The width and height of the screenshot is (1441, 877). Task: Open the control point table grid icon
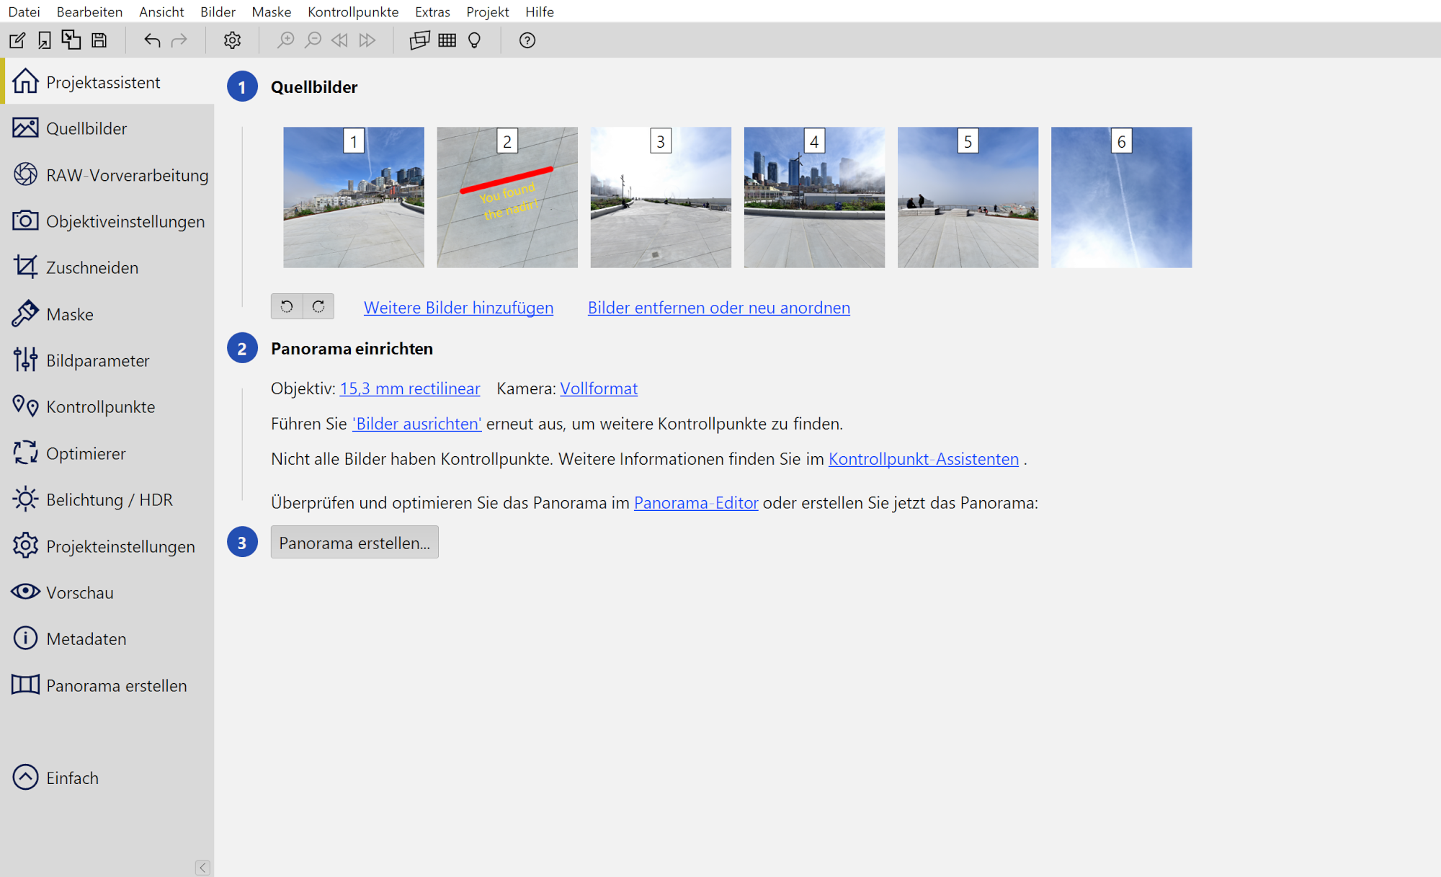coord(447,40)
